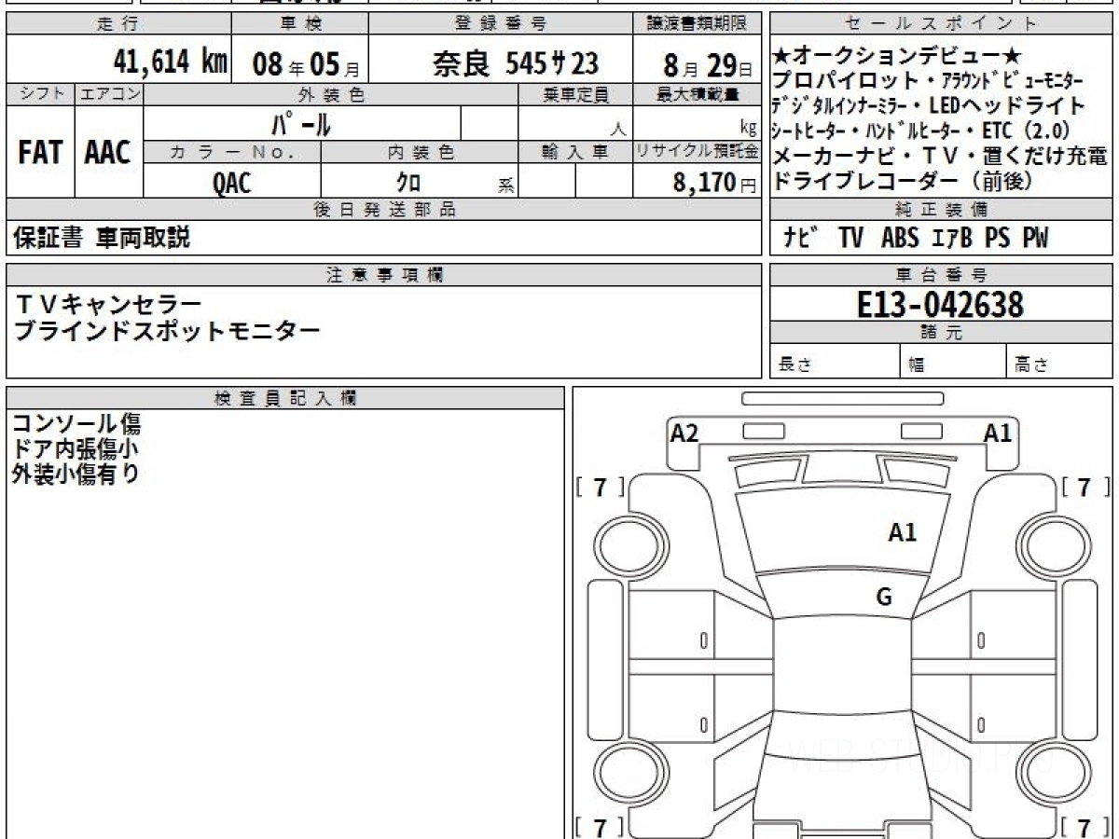Click the 幅 dimension cell
1119x839 pixels.
954,362
